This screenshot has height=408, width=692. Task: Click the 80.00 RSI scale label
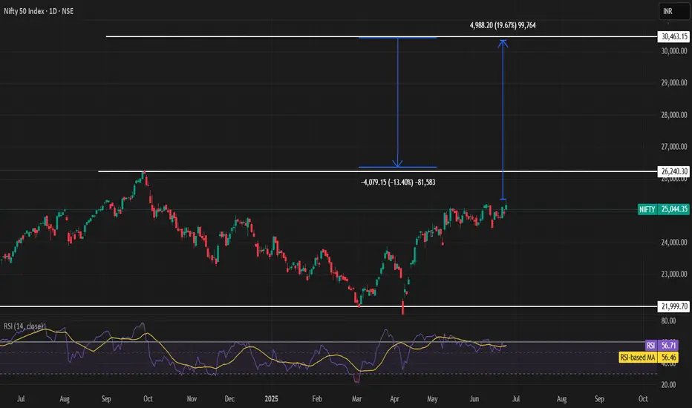(668, 320)
